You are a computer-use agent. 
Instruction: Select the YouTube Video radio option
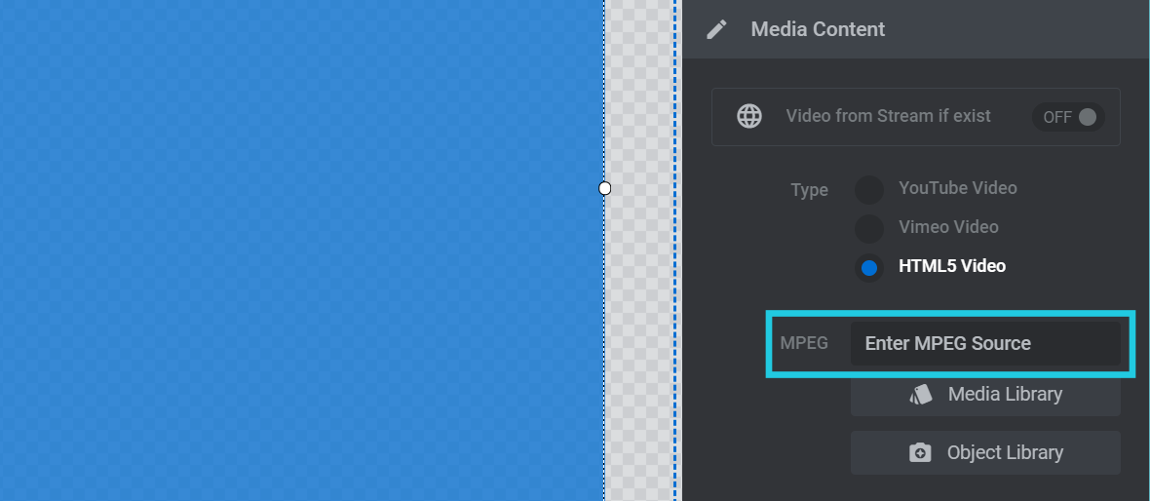[x=869, y=189]
